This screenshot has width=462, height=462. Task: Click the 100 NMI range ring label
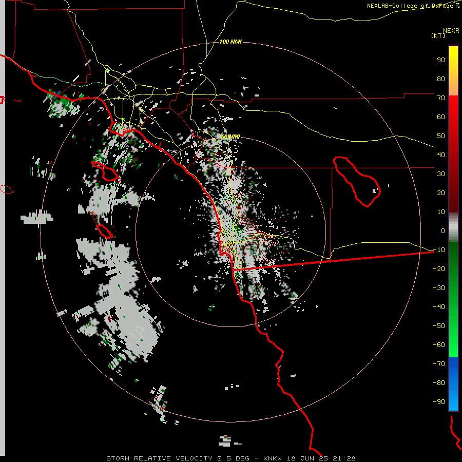pyautogui.click(x=230, y=42)
